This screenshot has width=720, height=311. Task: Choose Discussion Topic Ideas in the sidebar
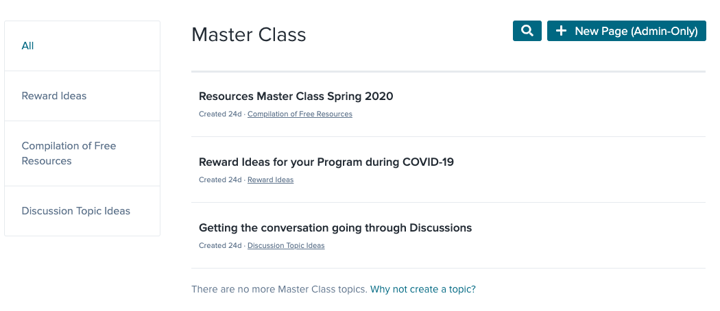[75, 211]
